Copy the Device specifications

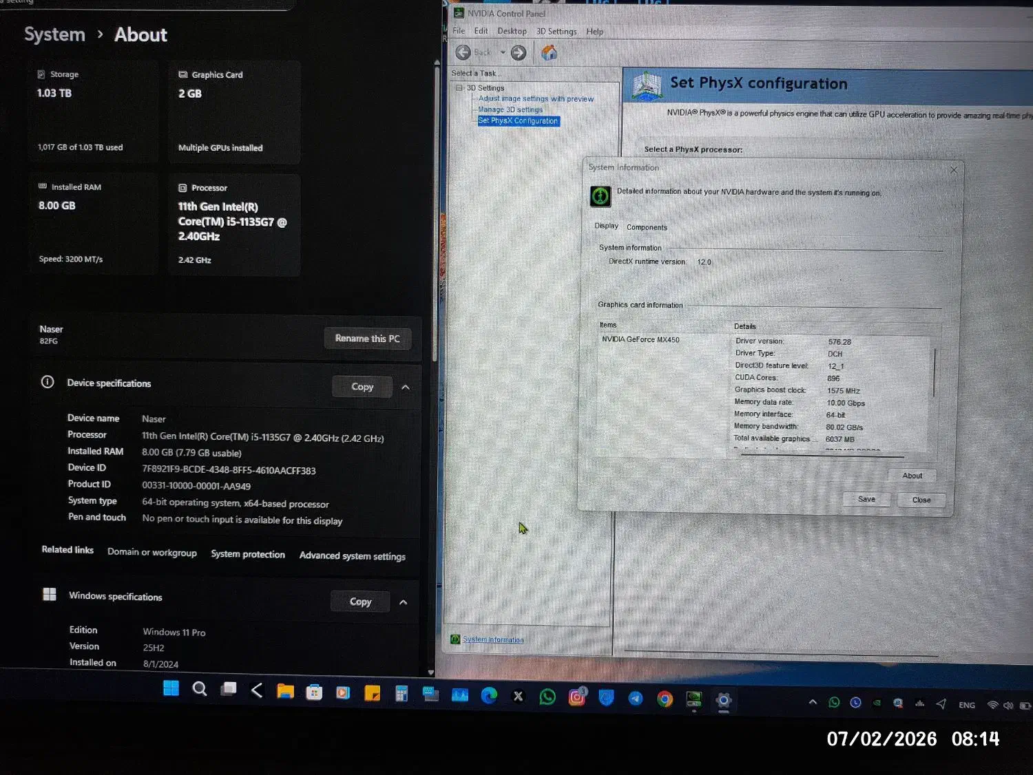(x=362, y=387)
